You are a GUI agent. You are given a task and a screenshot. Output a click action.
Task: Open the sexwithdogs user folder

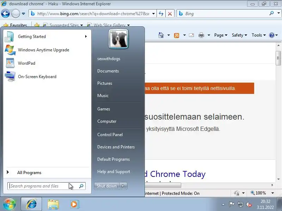109,59
